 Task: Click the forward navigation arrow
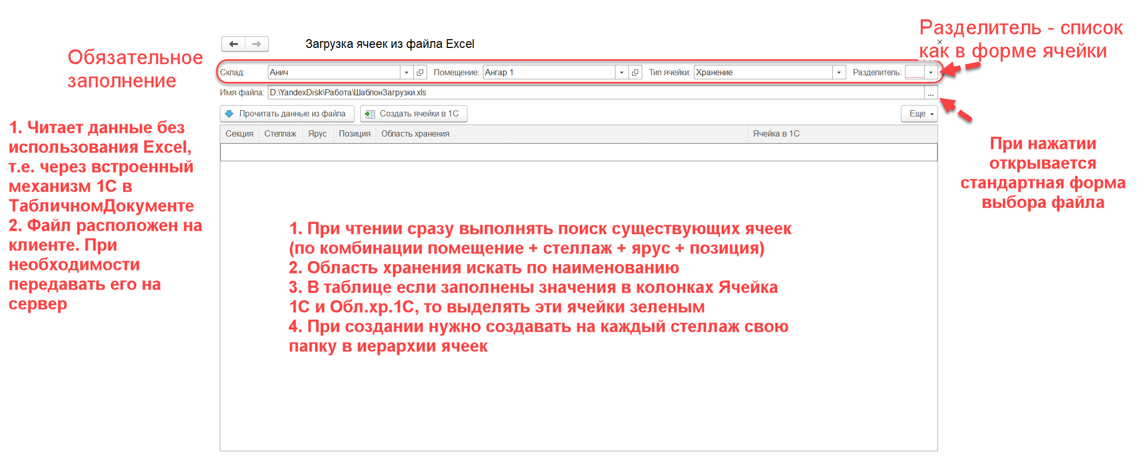(256, 44)
